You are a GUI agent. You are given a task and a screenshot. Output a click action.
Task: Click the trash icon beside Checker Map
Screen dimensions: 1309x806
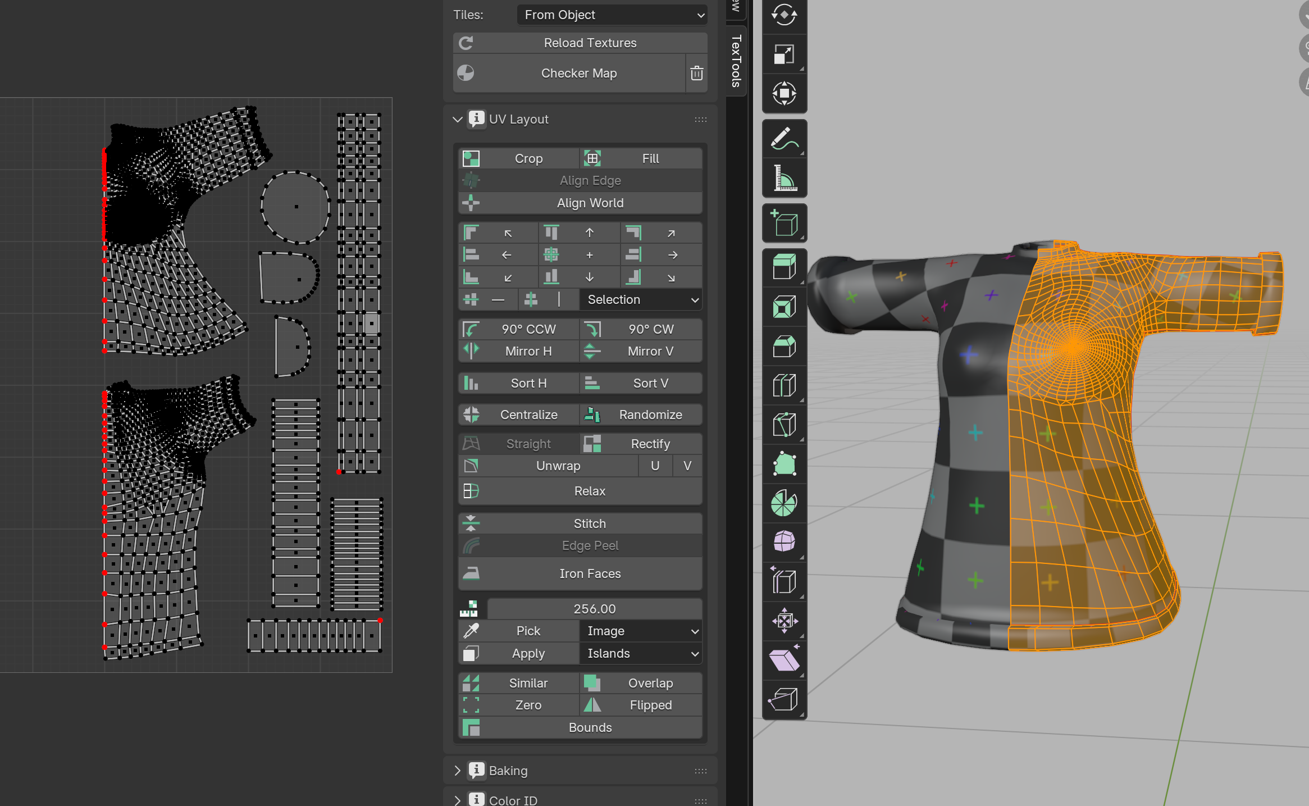[696, 73]
